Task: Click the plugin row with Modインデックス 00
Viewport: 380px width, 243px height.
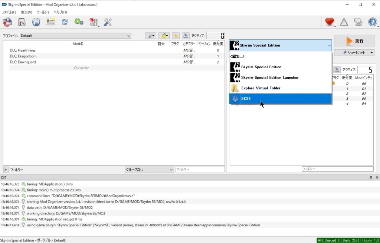Action: (x=353, y=83)
